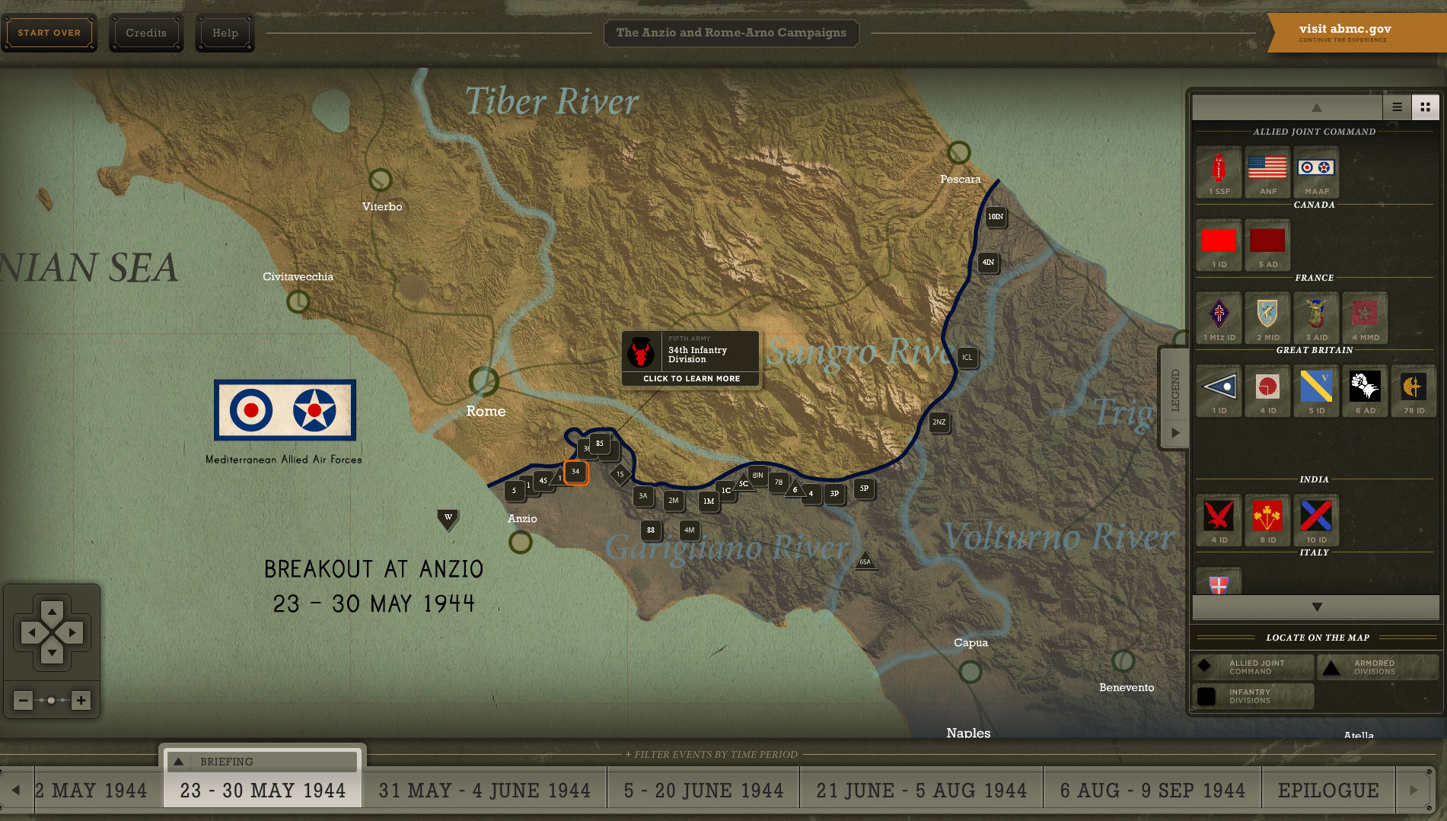The image size is (1447, 821).
Task: Switch legend to list view
Action: [1398, 107]
